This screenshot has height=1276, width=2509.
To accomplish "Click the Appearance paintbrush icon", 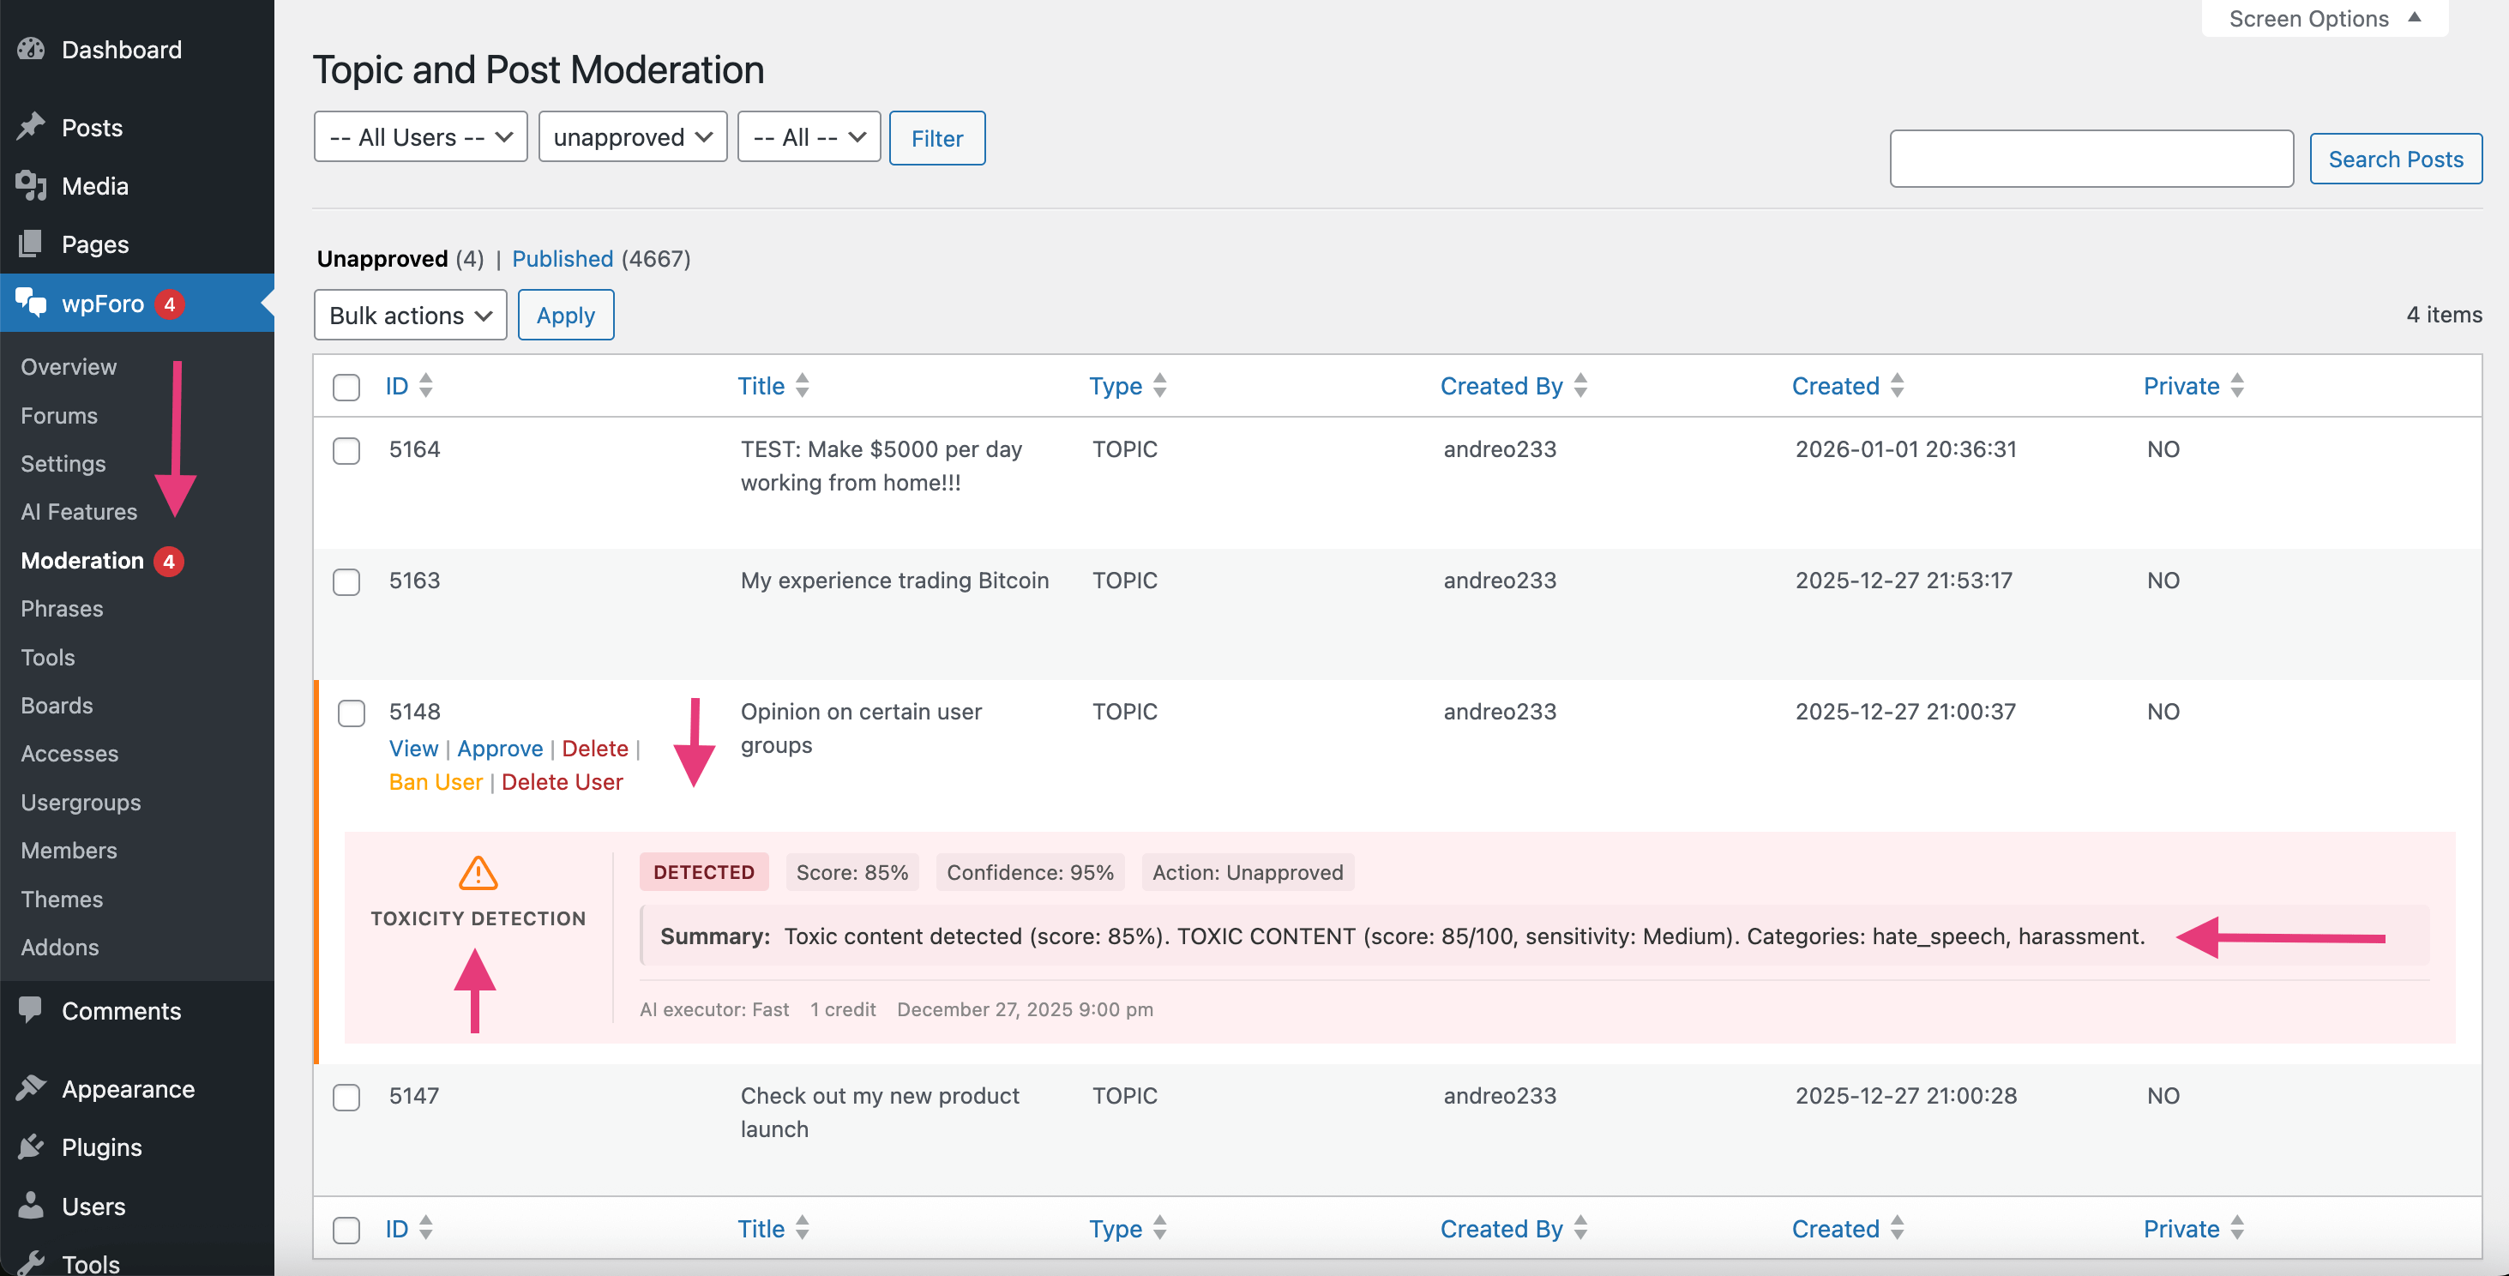I will click(x=31, y=1088).
